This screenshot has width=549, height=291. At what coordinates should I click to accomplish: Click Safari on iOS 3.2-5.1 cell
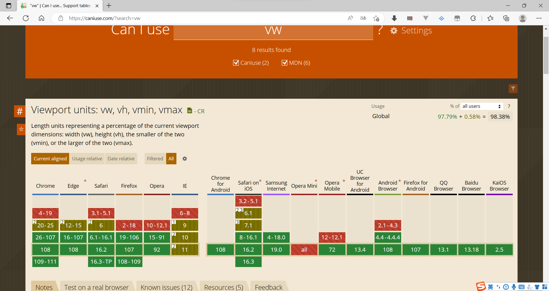coord(248,201)
